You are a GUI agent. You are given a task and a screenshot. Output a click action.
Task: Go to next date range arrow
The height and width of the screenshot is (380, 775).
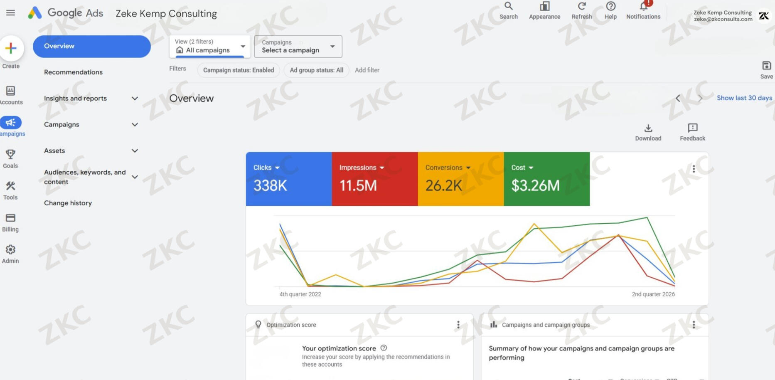[x=701, y=98]
